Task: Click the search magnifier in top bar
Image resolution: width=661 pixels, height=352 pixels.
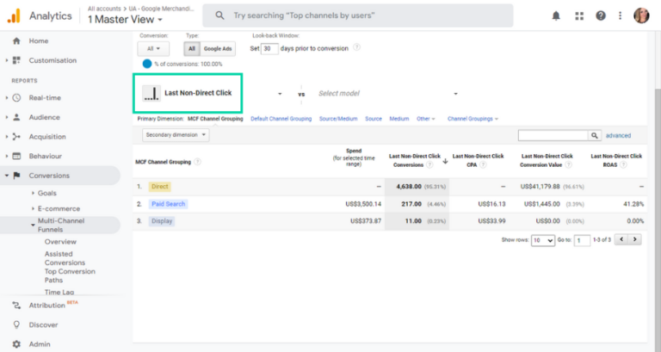Action: click(x=219, y=15)
